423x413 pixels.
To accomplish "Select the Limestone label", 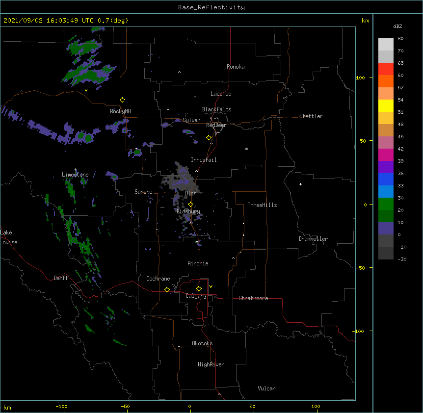I will point(75,175).
